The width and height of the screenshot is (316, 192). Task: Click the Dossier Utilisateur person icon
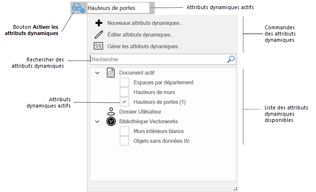pyautogui.click(x=111, y=112)
